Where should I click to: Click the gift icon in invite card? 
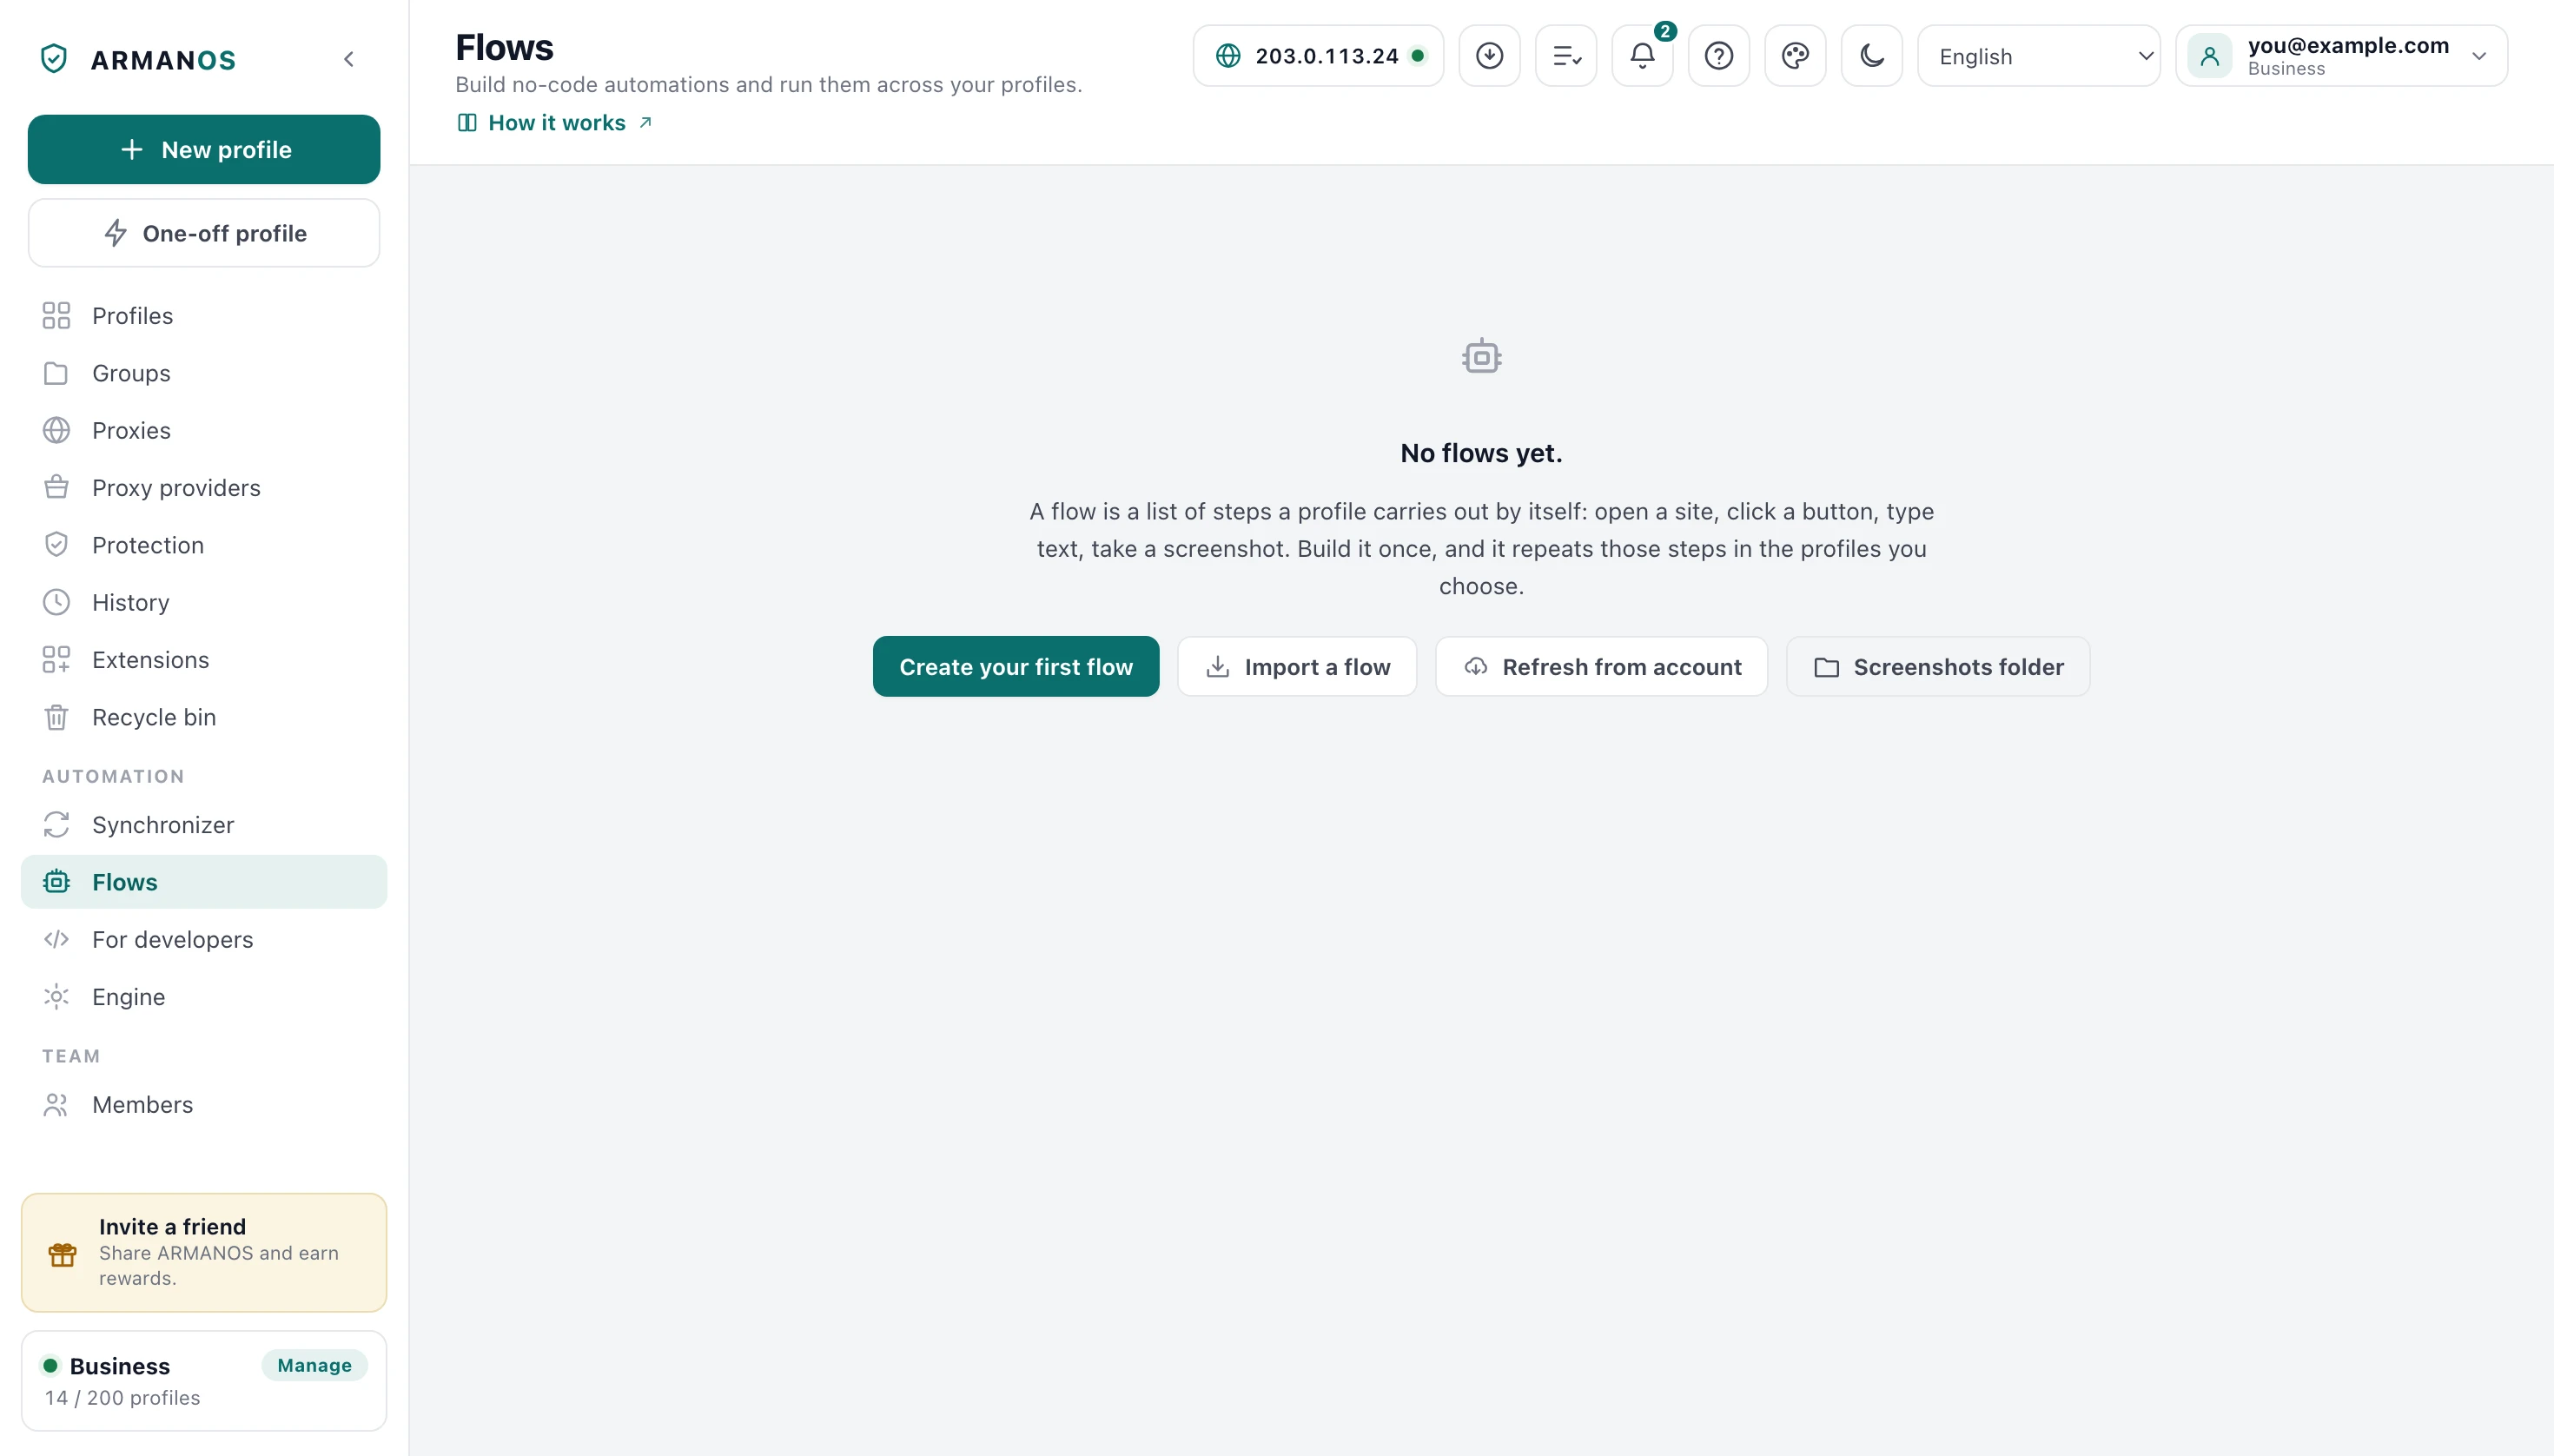(62, 1254)
